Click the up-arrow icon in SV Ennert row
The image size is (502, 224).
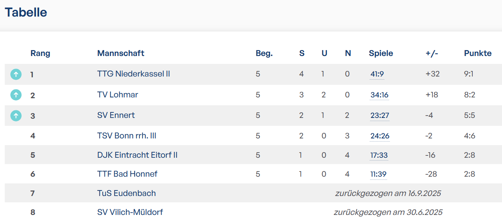[x=16, y=116]
